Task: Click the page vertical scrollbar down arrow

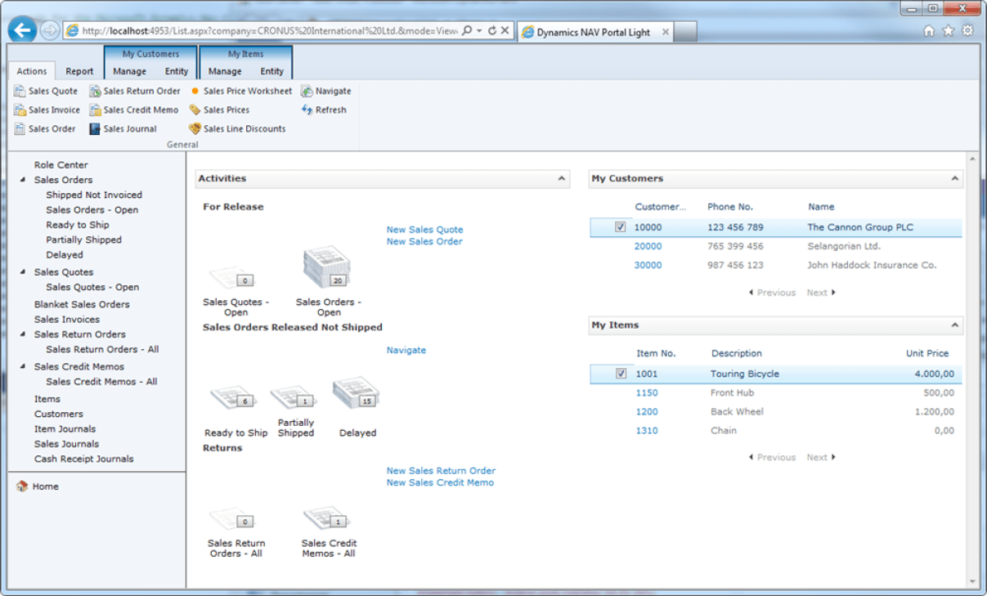Action: click(972, 581)
